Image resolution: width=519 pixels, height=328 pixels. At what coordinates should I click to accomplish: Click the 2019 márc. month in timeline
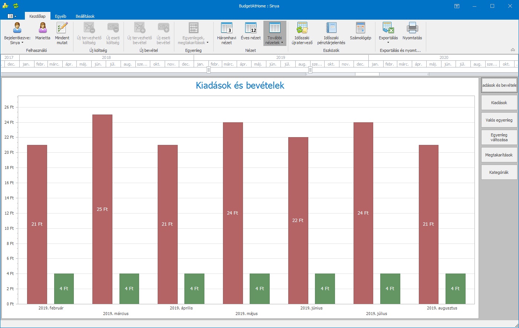229,64
